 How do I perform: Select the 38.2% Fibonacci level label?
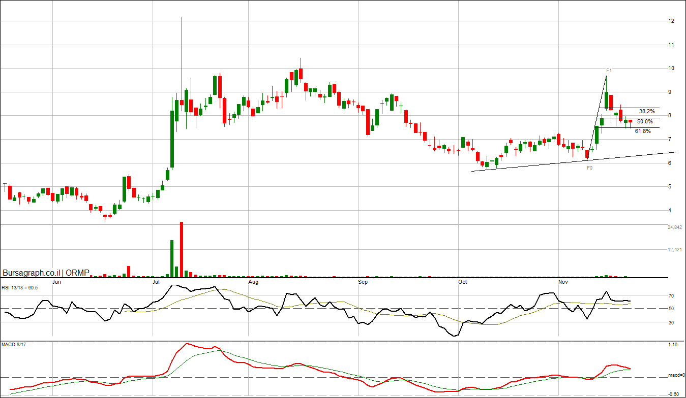(646, 111)
